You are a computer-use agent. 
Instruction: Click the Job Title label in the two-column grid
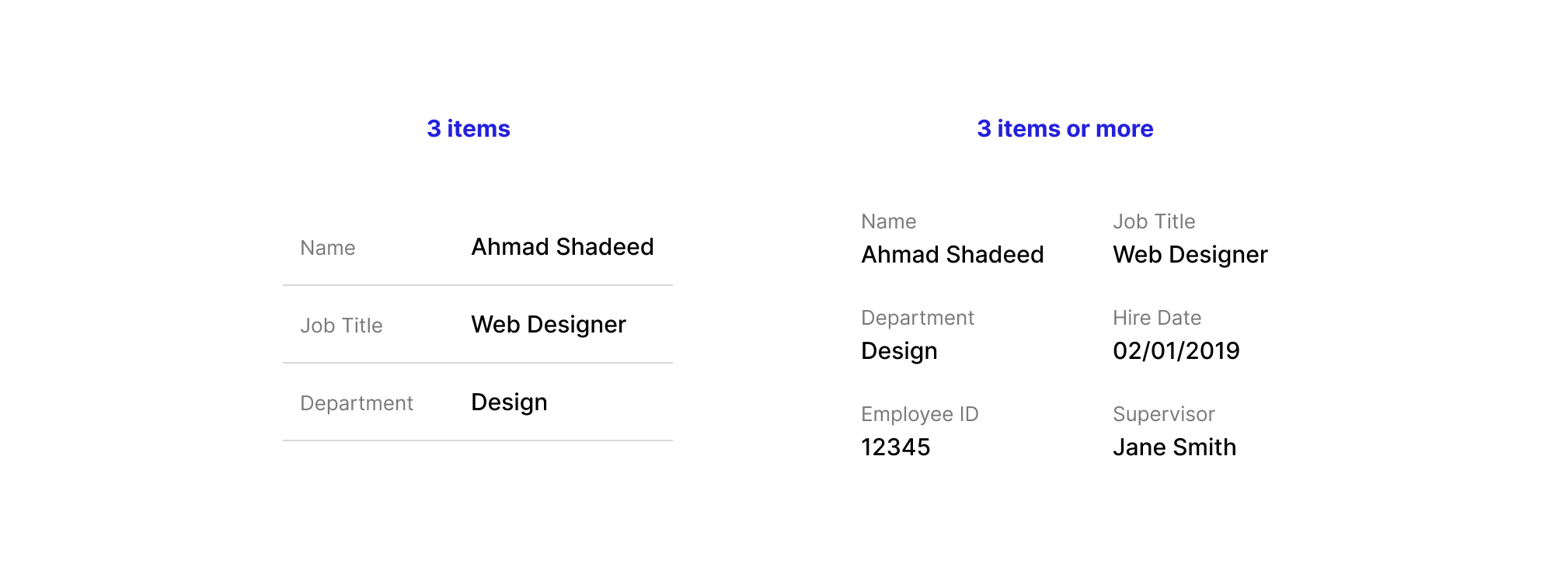pos(1154,221)
